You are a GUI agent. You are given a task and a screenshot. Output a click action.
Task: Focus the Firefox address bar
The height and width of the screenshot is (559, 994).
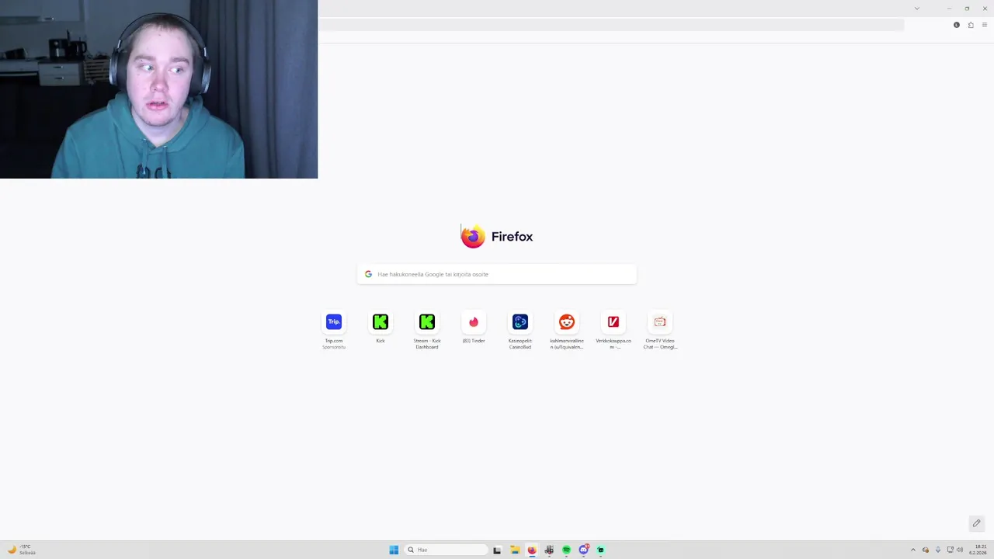tap(610, 25)
